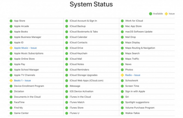
Task: Open the Beats 1 - Issue link
Action: tap(22, 81)
